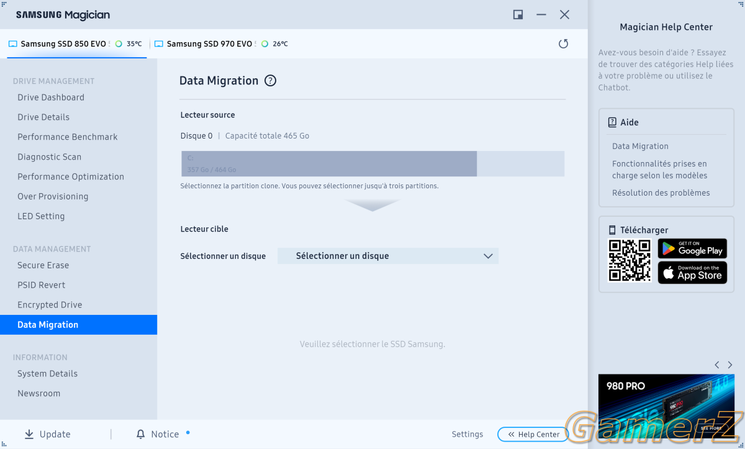745x449 pixels.
Task: Click the refresh drives icon
Action: 563,43
